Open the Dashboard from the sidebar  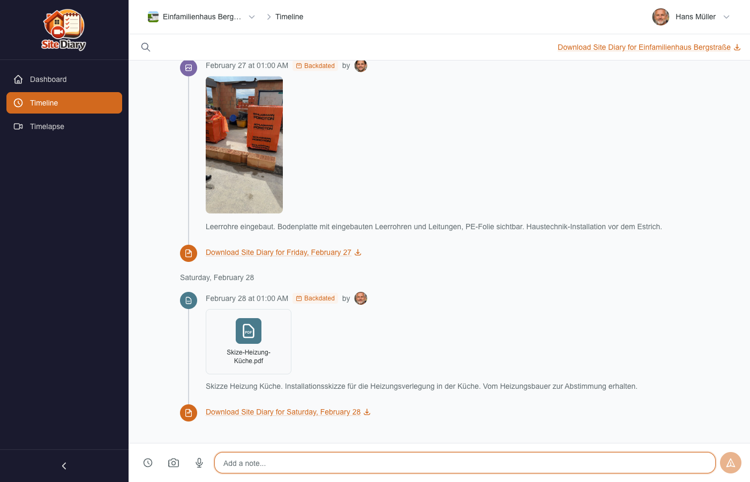[48, 79]
